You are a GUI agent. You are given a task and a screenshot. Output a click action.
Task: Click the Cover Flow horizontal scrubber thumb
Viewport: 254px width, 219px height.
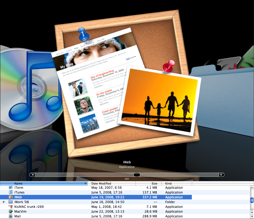[137, 175]
